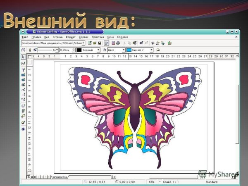The height and width of the screenshot is (186, 248).
Task: Open the Вставка menu
Action: [57, 37]
